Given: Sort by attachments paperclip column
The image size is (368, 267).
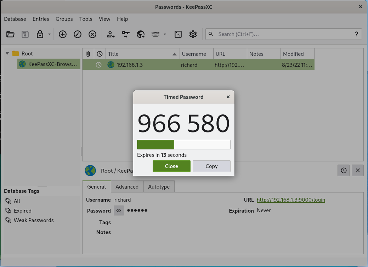Looking at the screenshot, I should (88, 54).
